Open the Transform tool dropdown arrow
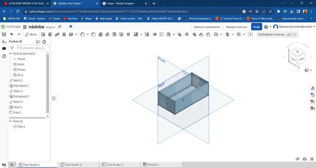Screen dimensions: 316x168 coord(174,34)
